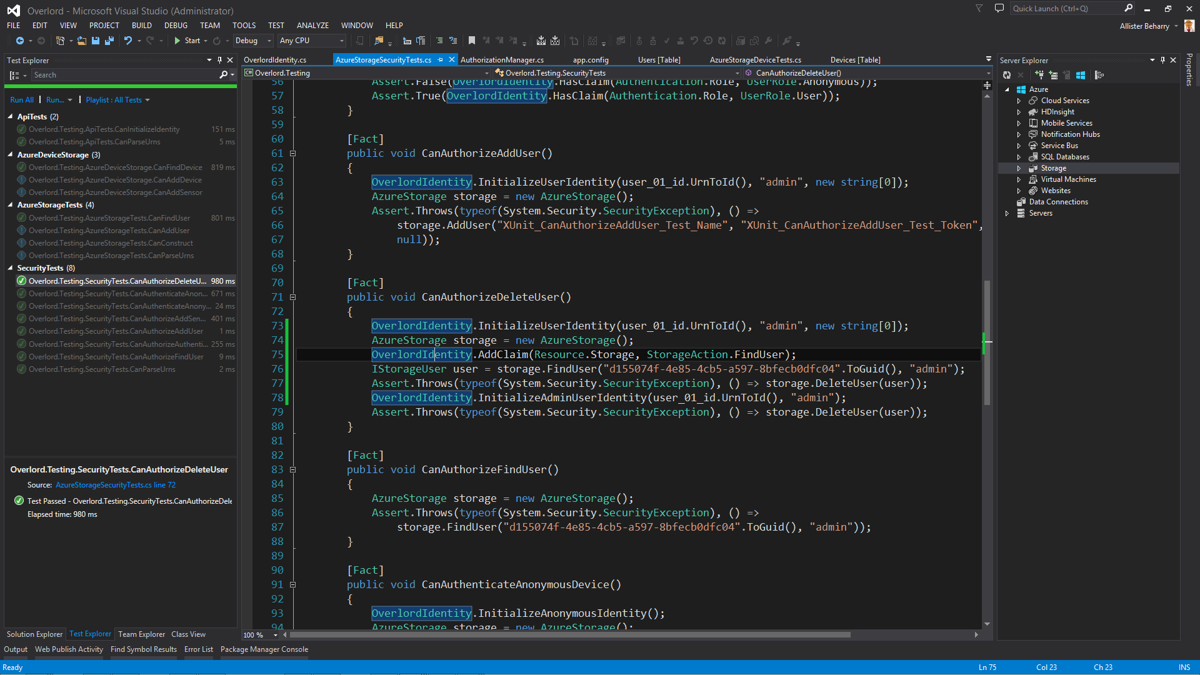Expand the Servers node in Server Explorer
The width and height of the screenshot is (1200, 675).
[1007, 213]
